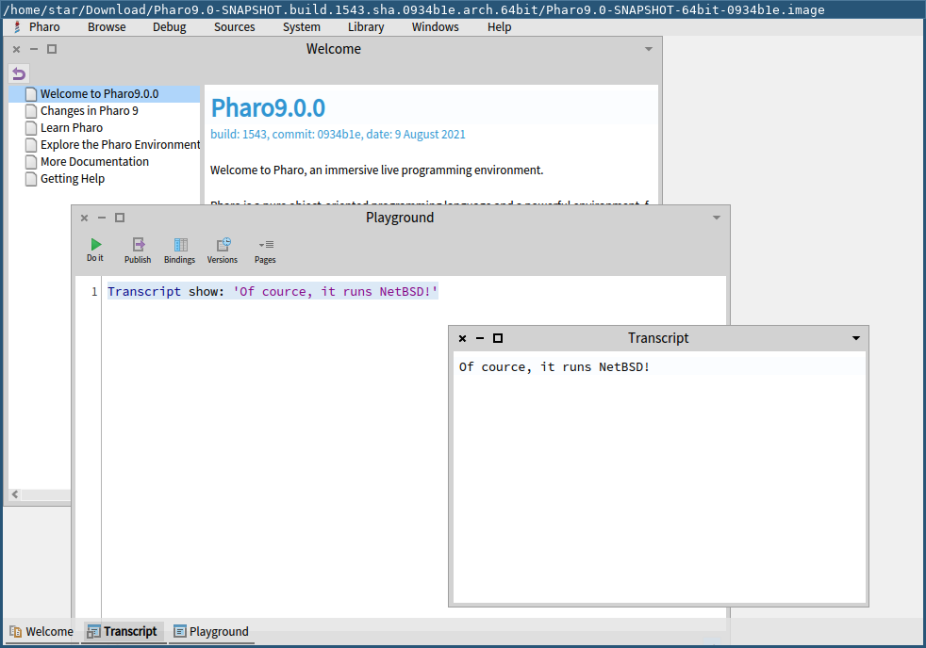This screenshot has width=926, height=648.
Task: Select Changes in Pharo 9 entry
Action: [x=105, y=111]
